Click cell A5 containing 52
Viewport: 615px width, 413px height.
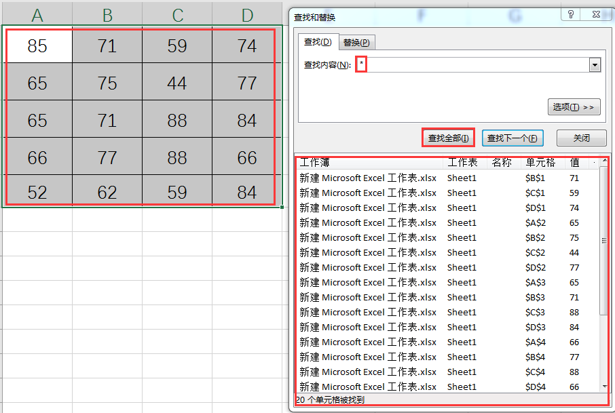[37, 191]
